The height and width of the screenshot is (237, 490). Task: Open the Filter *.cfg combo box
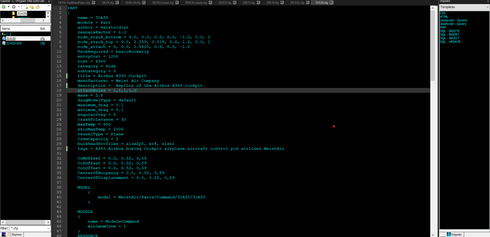tap(30, 228)
